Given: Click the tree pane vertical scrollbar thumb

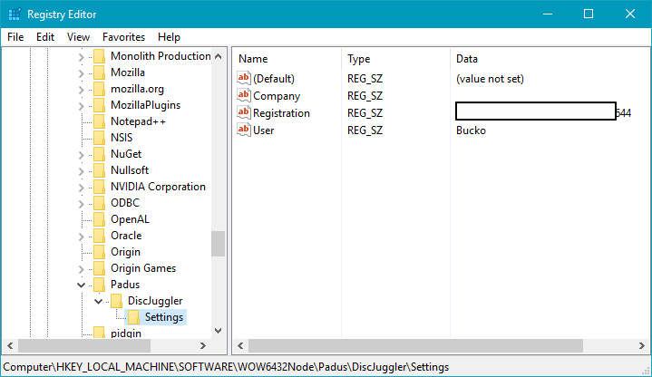Looking at the screenshot, I should tap(218, 244).
